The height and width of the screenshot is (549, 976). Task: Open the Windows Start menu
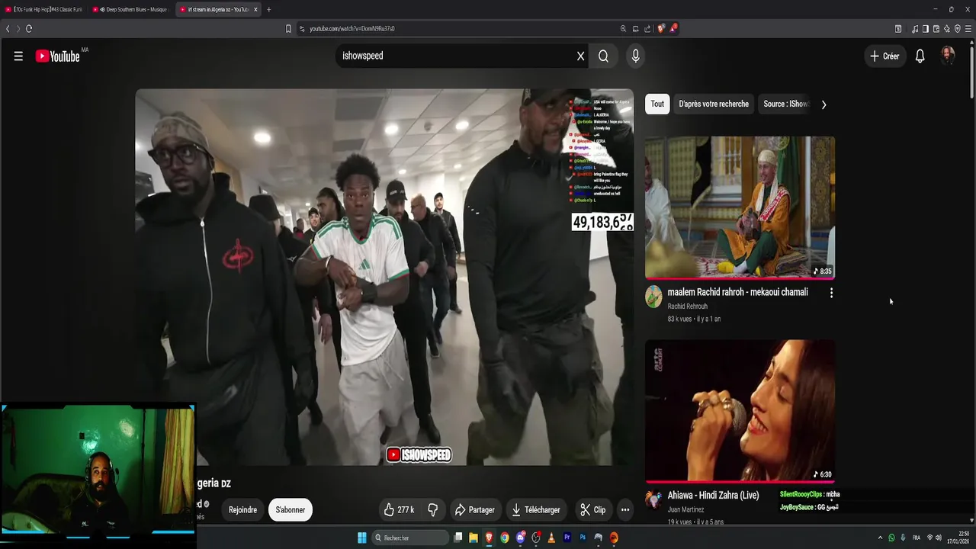(x=362, y=538)
